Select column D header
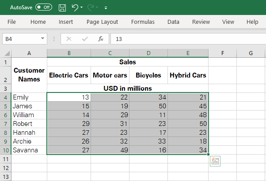 (x=148, y=53)
